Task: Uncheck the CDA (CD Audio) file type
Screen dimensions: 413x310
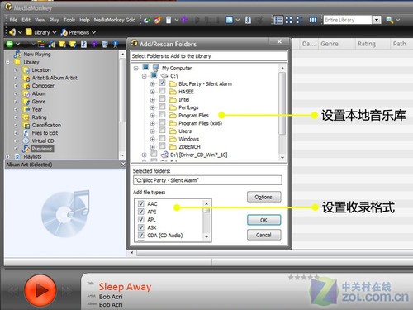Action: 141,235
